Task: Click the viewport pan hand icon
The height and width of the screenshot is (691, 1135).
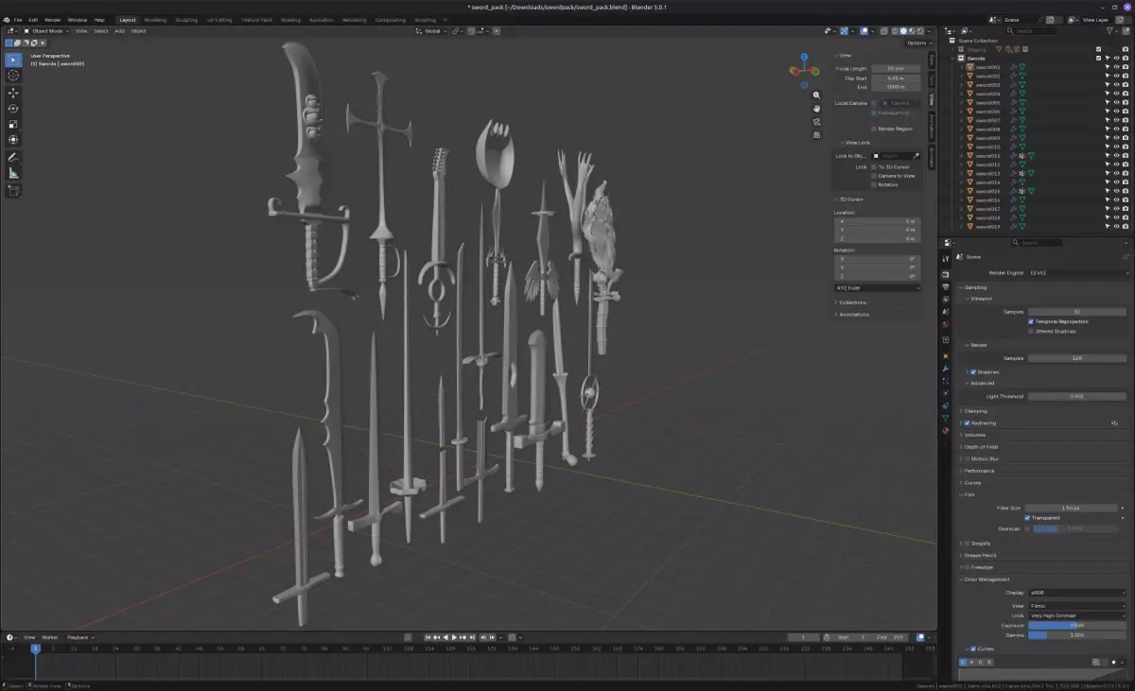Action: coord(816,109)
